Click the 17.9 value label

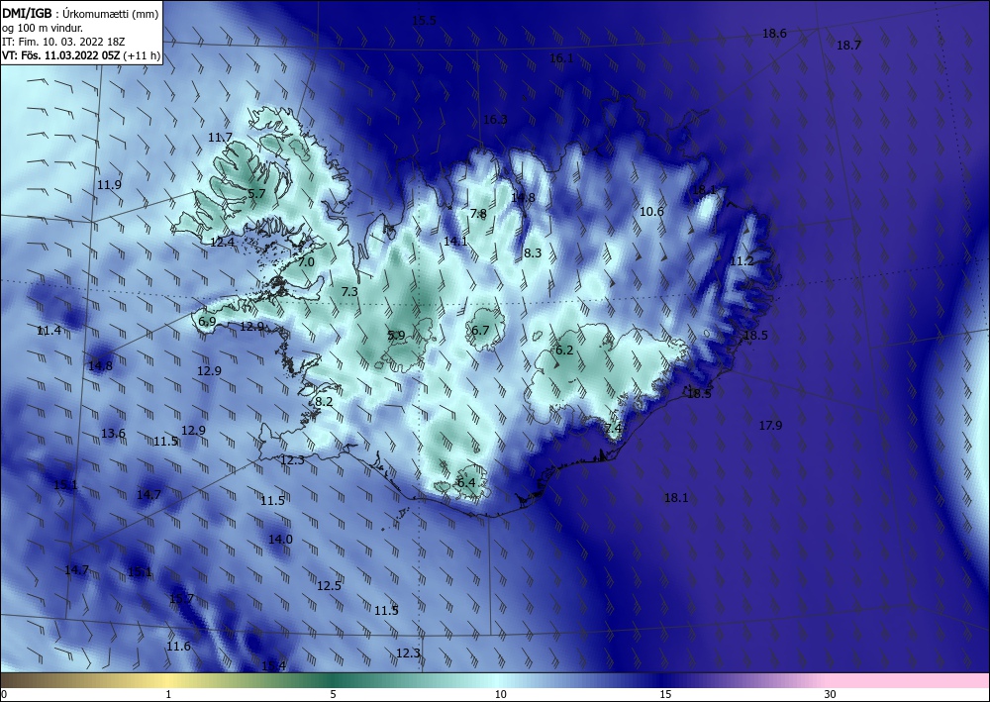[x=771, y=426]
